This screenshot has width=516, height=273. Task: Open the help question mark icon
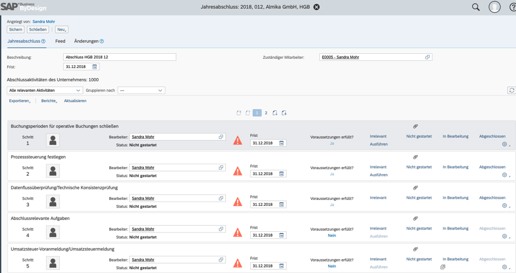(513, 7)
